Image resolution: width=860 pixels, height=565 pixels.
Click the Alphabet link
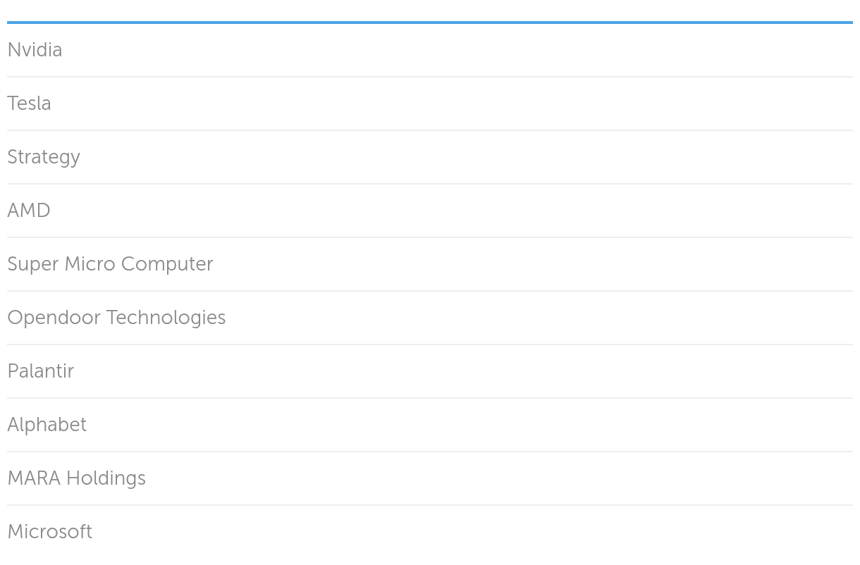[x=47, y=425]
